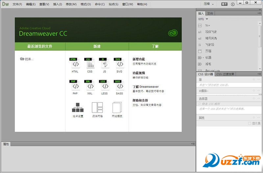Create a new HTML document

coord(75,65)
